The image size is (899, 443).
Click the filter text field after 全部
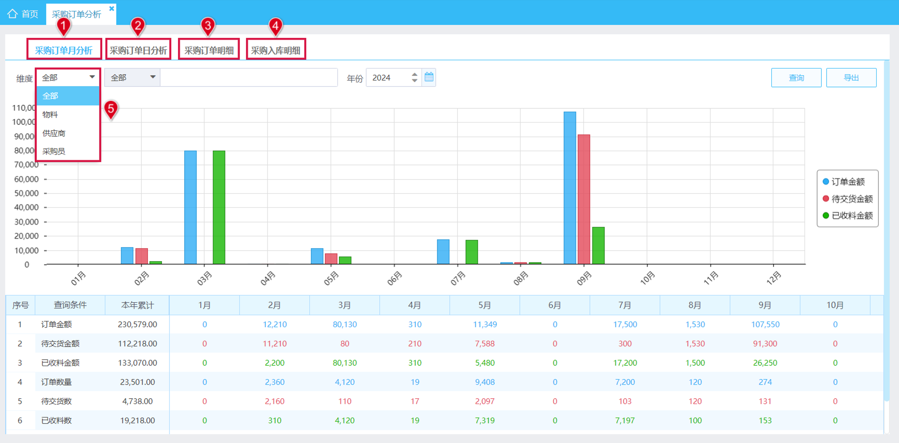pos(249,77)
